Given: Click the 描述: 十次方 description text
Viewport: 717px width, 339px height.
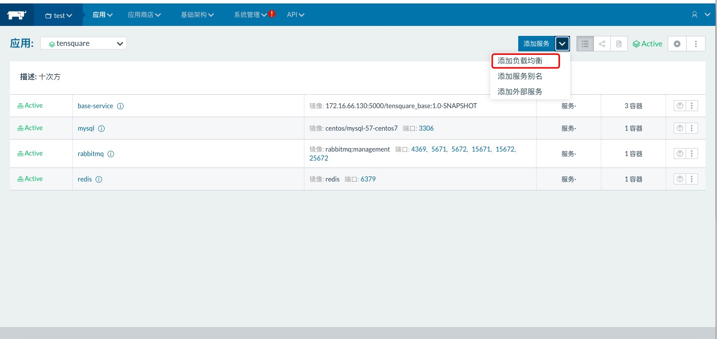Looking at the screenshot, I should click(x=40, y=77).
